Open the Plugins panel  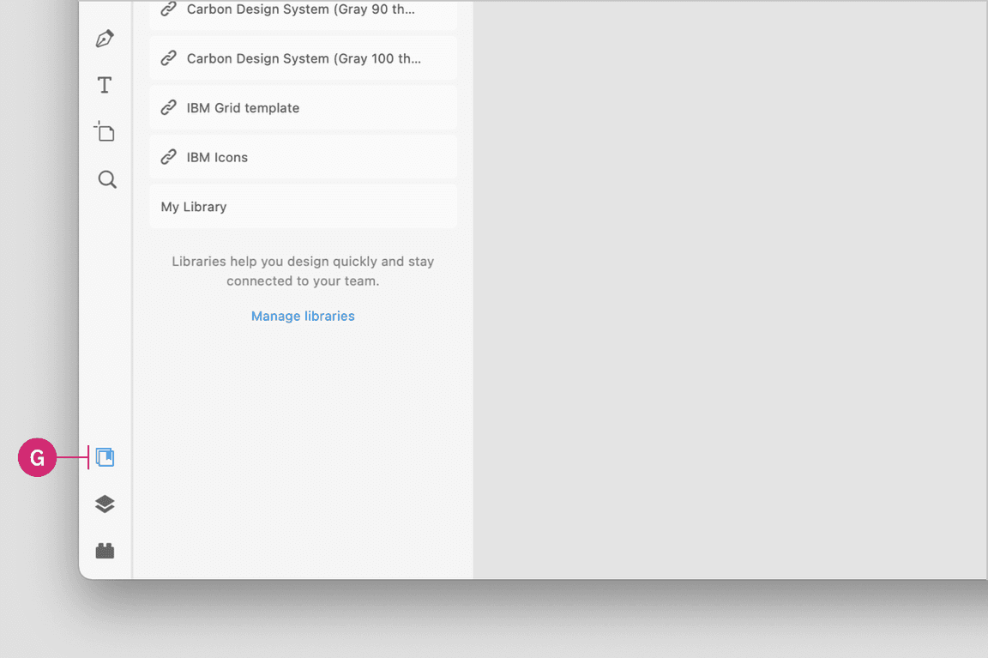tap(105, 551)
